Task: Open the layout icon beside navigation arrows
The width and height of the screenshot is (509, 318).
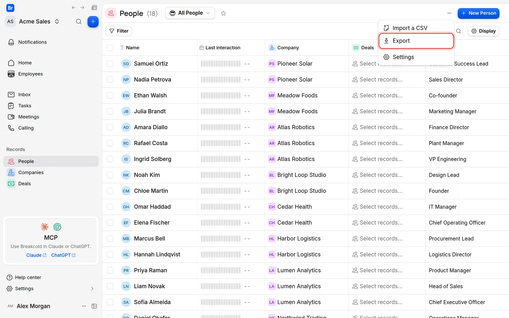Action: 94,8
